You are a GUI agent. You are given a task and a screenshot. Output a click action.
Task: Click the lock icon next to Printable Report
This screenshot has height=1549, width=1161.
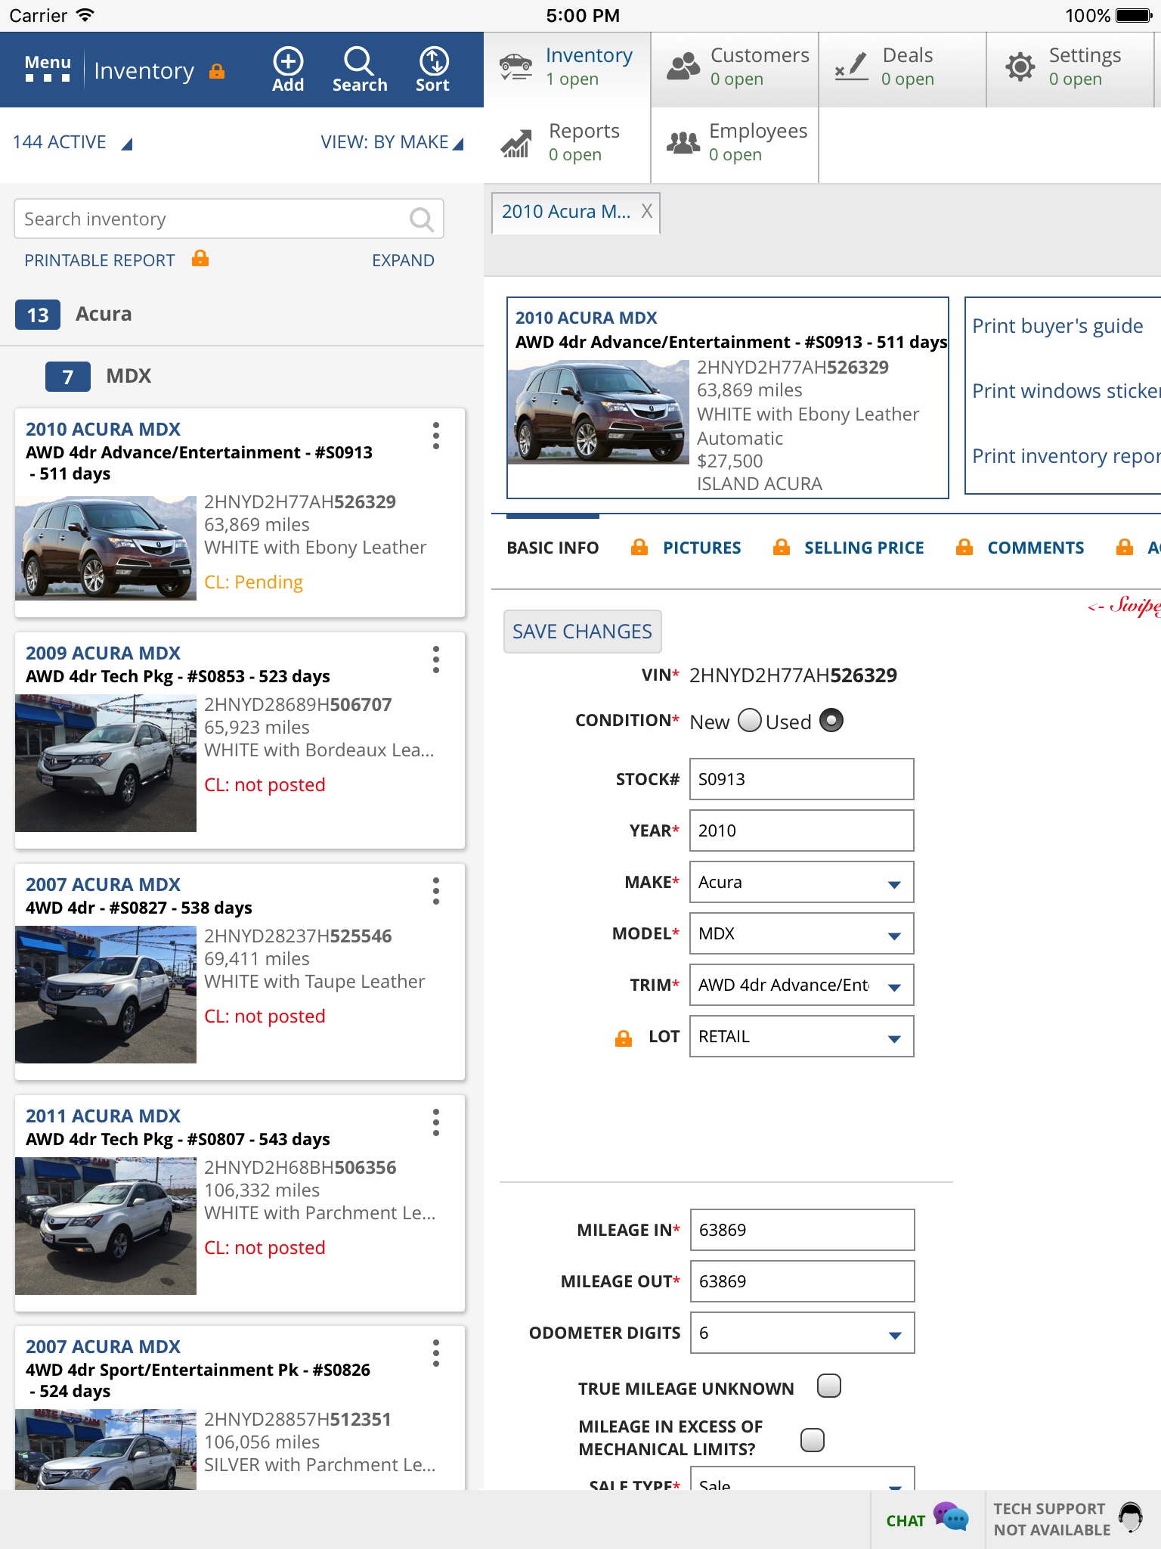(200, 258)
